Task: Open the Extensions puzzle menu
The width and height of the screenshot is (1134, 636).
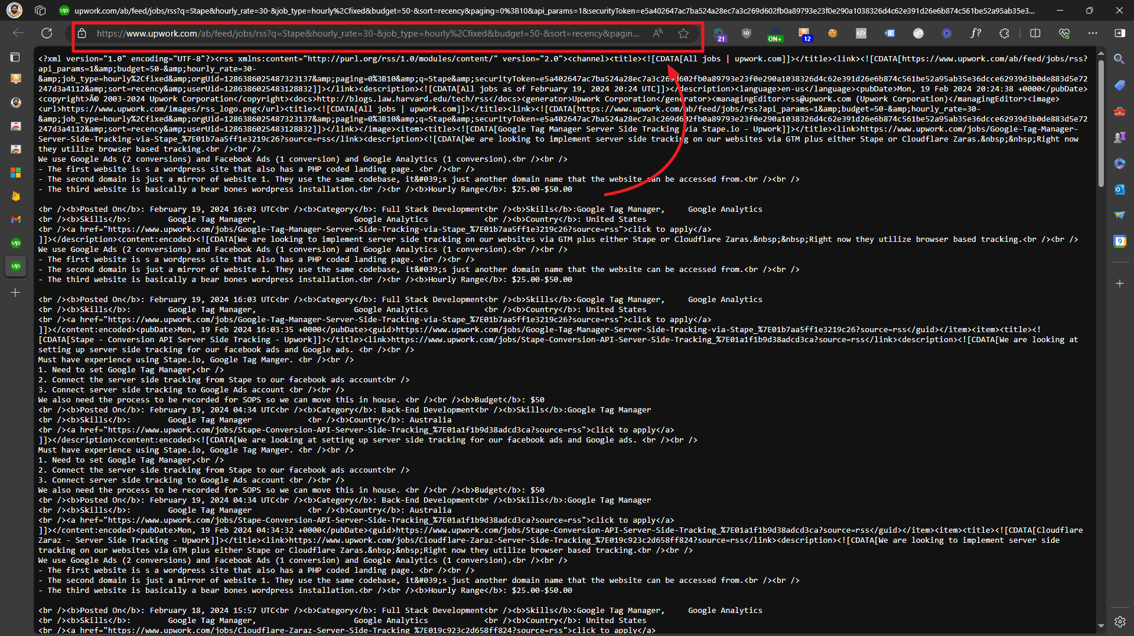Action: 1004,34
